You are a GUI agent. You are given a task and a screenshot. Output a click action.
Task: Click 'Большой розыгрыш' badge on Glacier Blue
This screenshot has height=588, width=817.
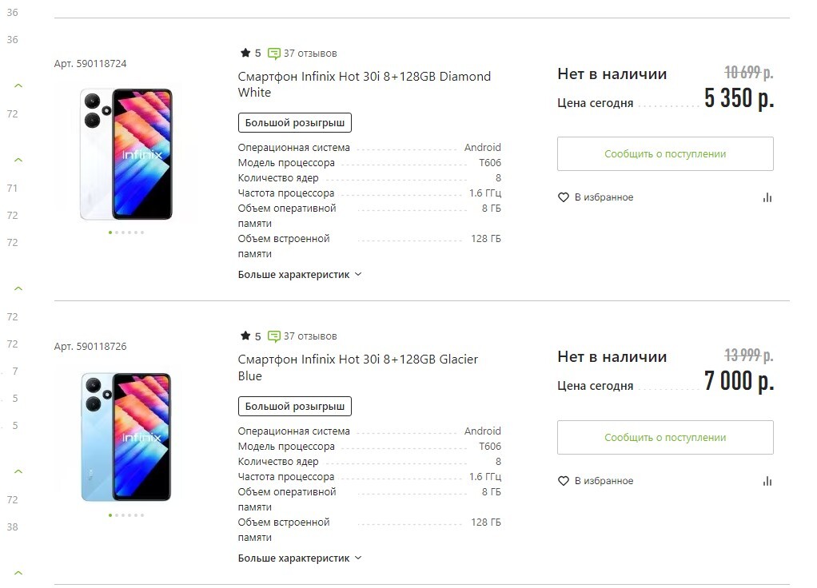pyautogui.click(x=295, y=407)
